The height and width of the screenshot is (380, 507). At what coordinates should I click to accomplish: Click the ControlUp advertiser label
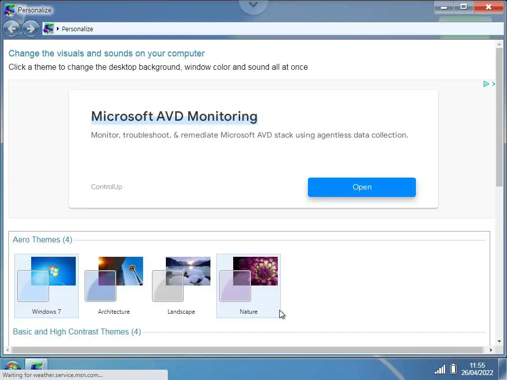(x=106, y=187)
